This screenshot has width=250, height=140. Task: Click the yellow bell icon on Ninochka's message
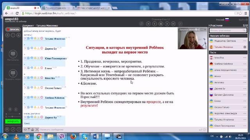tap(35, 78)
